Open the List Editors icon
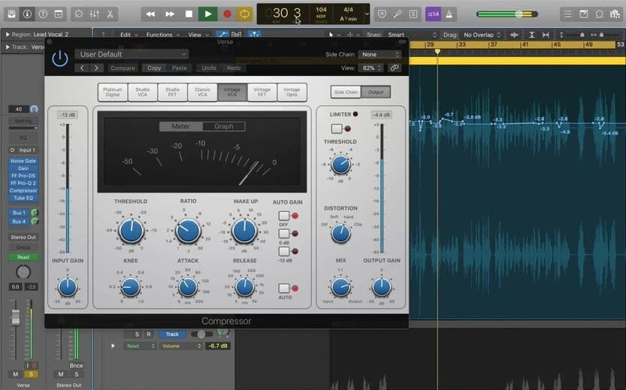The image size is (626, 390). 567,14
